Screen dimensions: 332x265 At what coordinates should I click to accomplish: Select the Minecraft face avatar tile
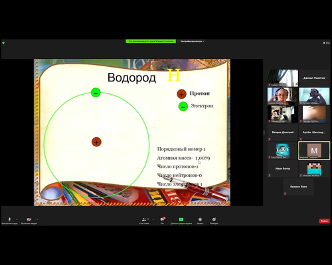[314, 168]
